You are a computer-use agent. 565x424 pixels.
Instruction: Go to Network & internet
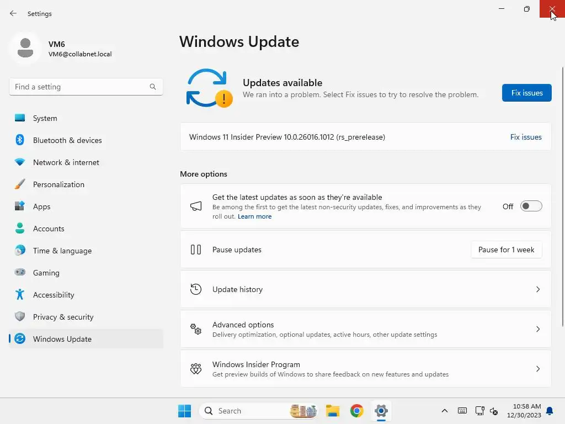point(86,162)
